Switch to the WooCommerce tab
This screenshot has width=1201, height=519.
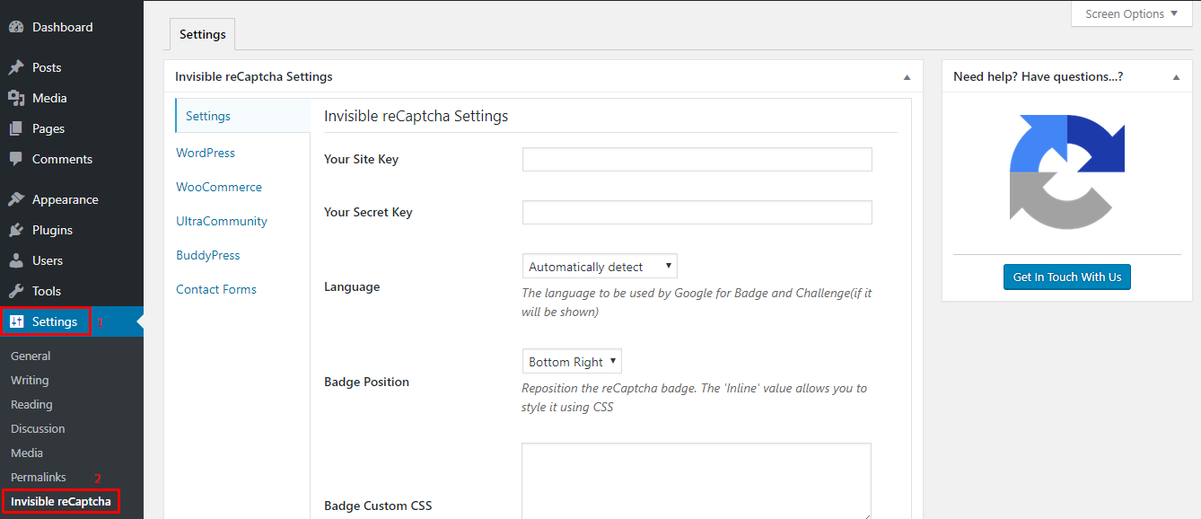click(x=219, y=187)
